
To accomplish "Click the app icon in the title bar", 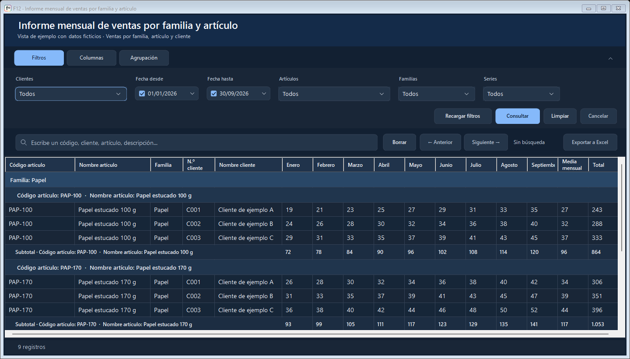I will 7,8.
